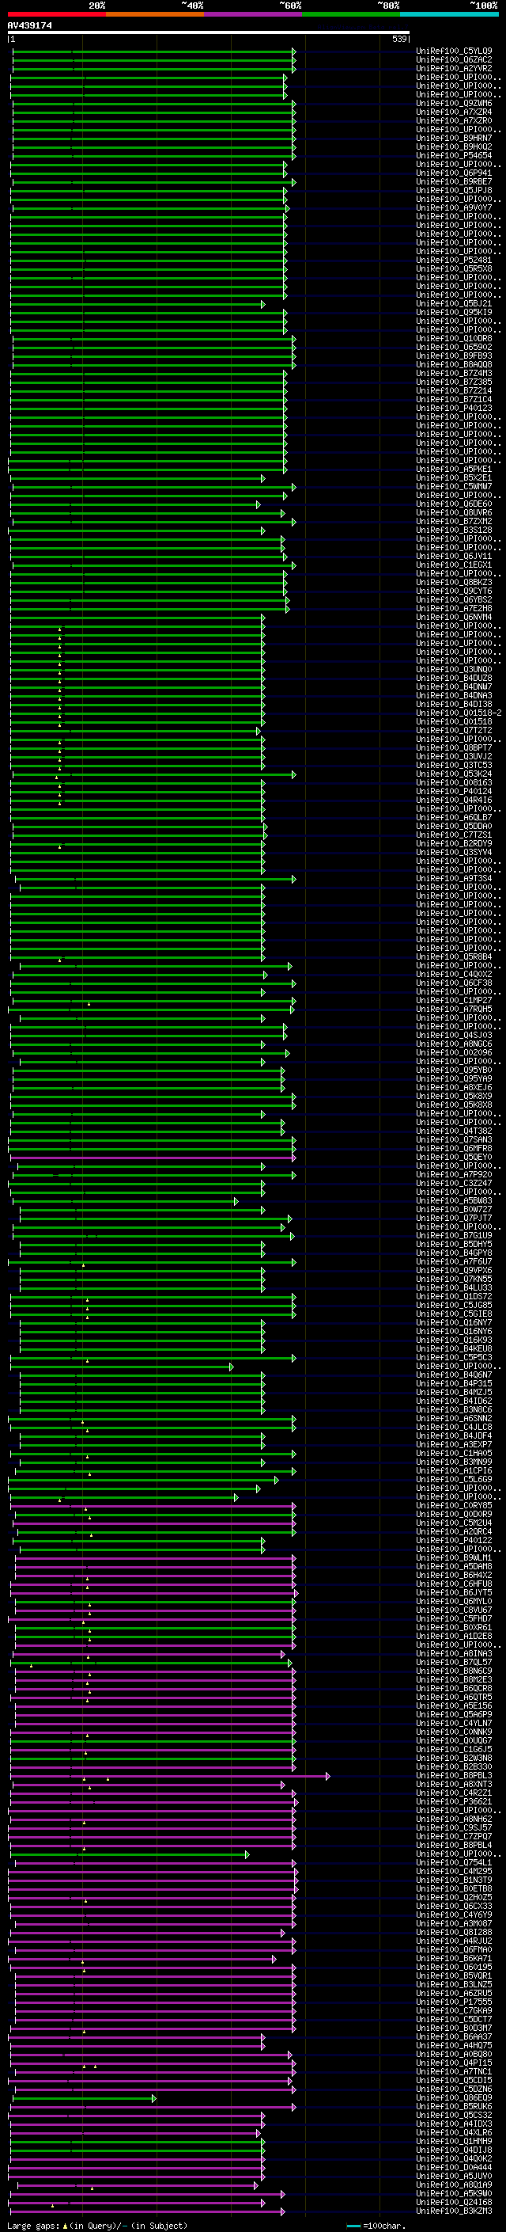Click the green ~80% identity legend bar

(351, 14)
